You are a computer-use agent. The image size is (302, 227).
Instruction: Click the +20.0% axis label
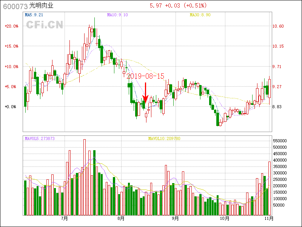(11, 26)
